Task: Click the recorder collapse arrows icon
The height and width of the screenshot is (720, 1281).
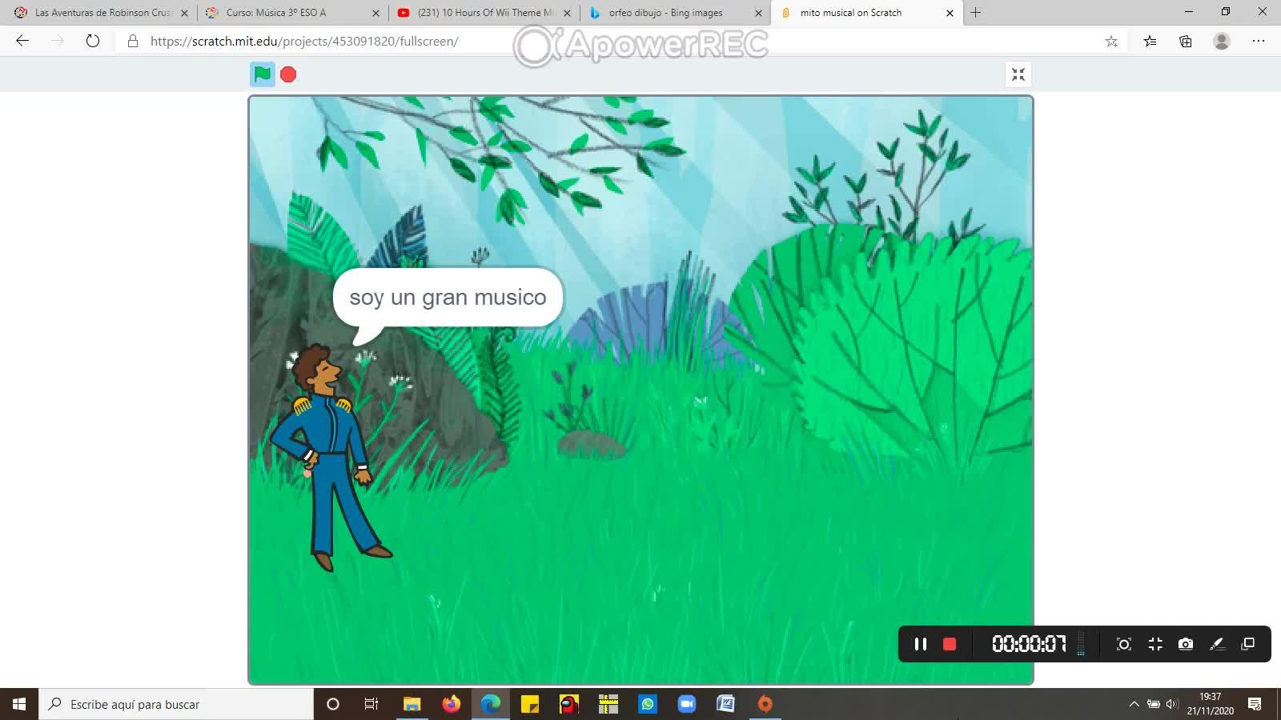Action: (1155, 644)
